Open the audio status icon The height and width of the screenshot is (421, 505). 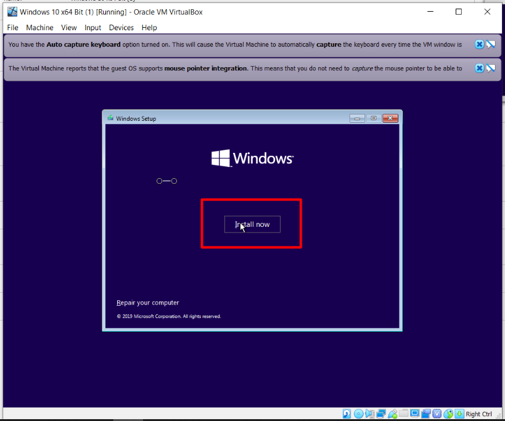click(x=370, y=414)
